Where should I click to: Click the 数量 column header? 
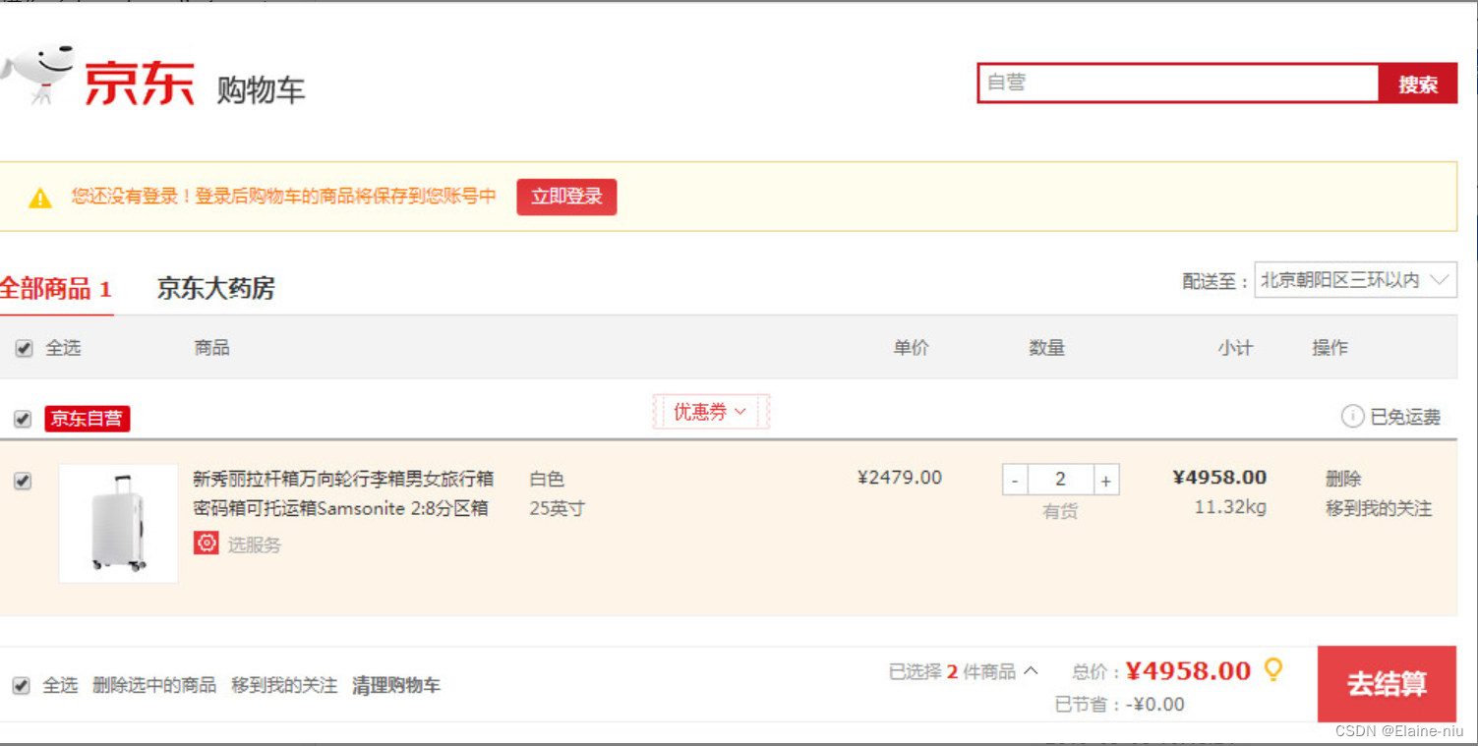[1046, 348]
